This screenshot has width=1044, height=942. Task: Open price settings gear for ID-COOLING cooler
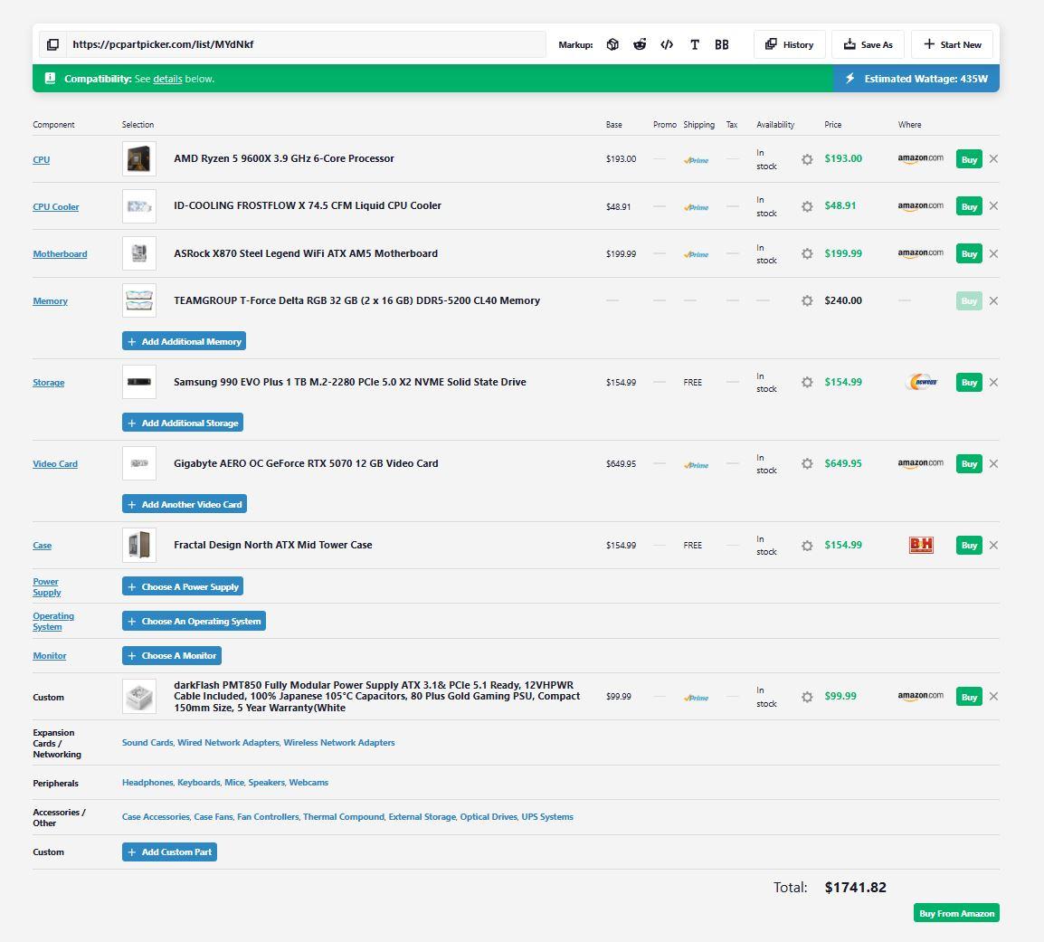coord(807,206)
